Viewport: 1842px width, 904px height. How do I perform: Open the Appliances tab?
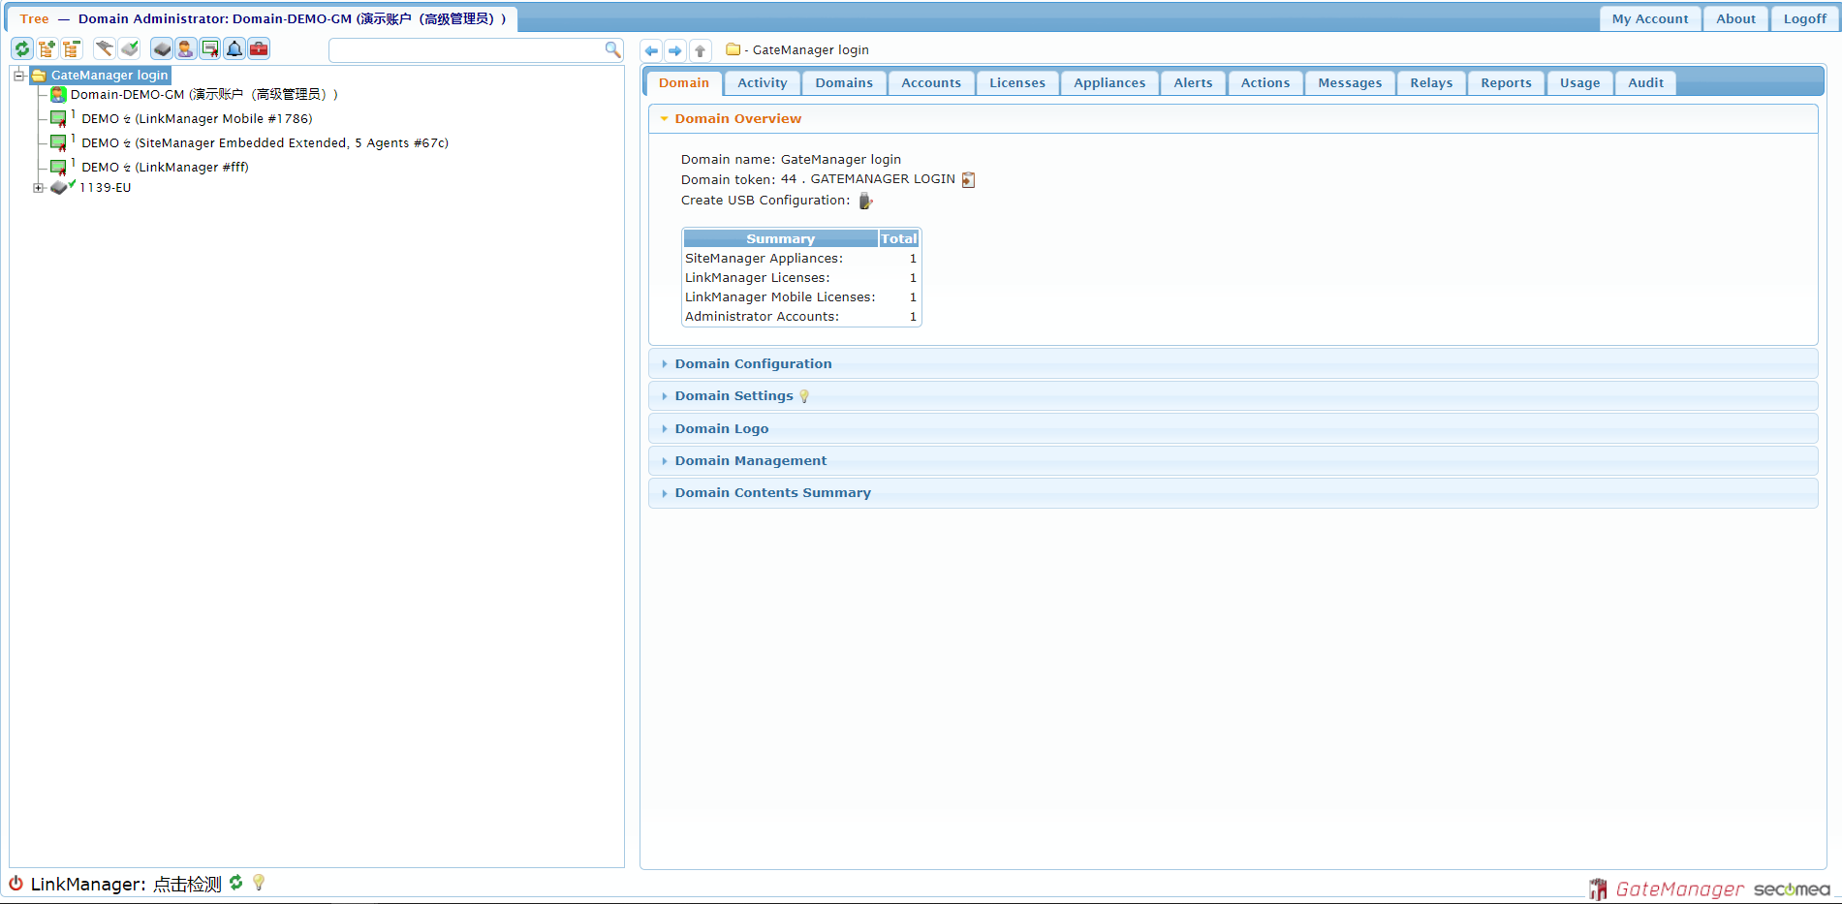coord(1109,83)
